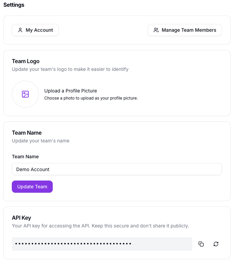Click the person icon in My Account
Image resolution: width=244 pixels, height=272 pixels.
tap(20, 30)
